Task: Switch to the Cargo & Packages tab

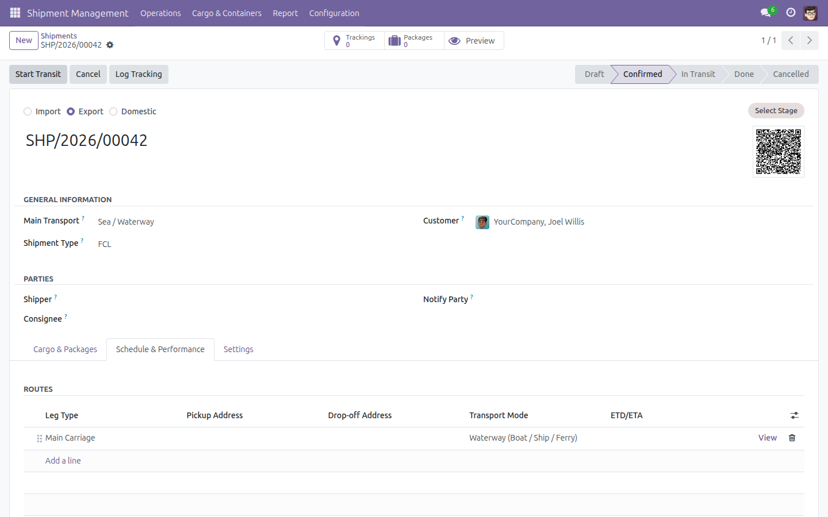Action: click(x=65, y=349)
